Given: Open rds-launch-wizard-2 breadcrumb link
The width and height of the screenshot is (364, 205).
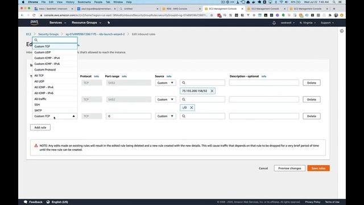Looking at the screenshot, I should click(95, 34).
